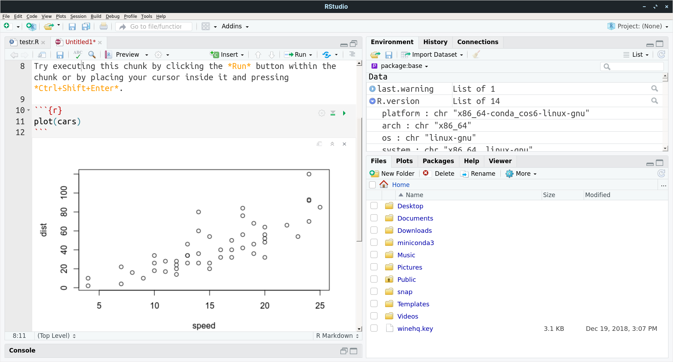This screenshot has height=362, width=673.
Task: Save the workspace in the Environment pane
Action: click(x=389, y=55)
